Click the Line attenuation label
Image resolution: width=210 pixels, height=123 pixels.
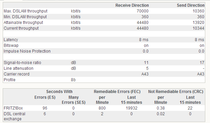point(19,68)
